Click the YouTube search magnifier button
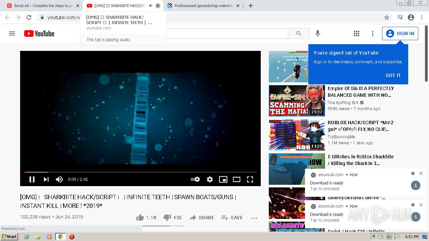Image resolution: width=429 pixels, height=241 pixels. coord(299,33)
